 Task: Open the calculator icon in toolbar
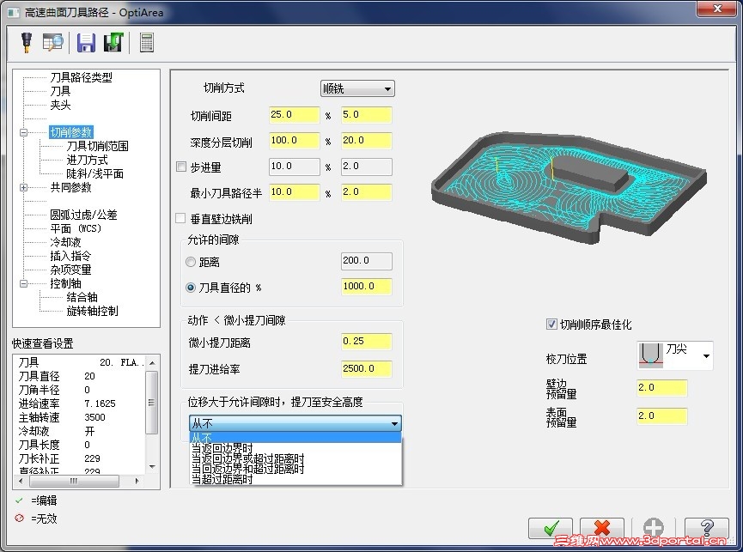coord(147,43)
